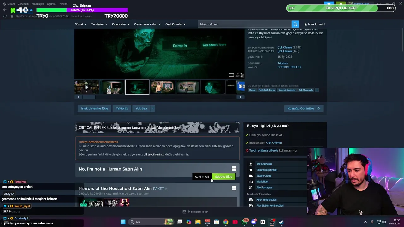Click the Tek Oyunculu tag in tag row
The width and height of the screenshot is (404, 227).
pos(306,90)
